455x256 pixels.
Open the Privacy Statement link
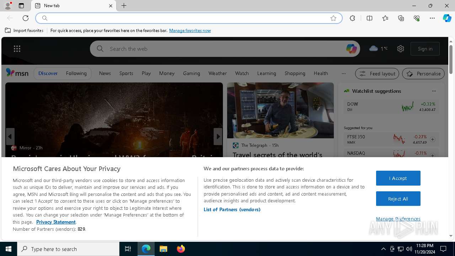56,222
